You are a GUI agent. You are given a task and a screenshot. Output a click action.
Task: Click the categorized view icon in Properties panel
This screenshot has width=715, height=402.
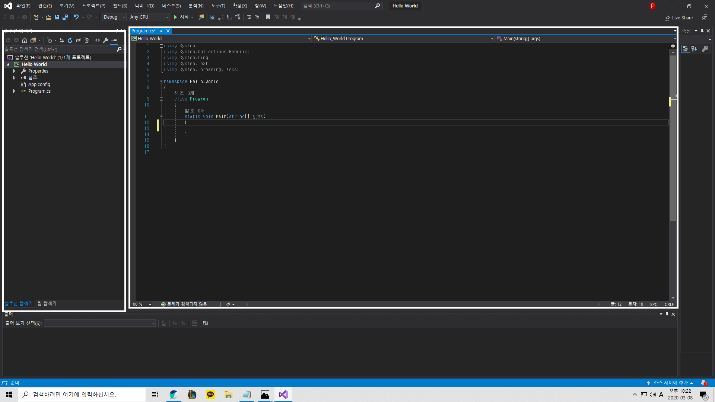pos(686,49)
